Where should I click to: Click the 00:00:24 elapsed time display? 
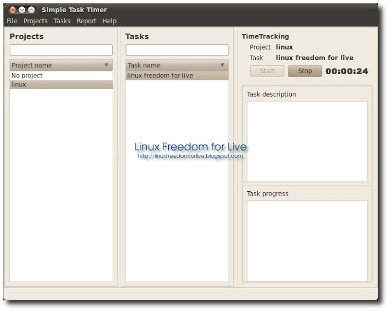[347, 71]
